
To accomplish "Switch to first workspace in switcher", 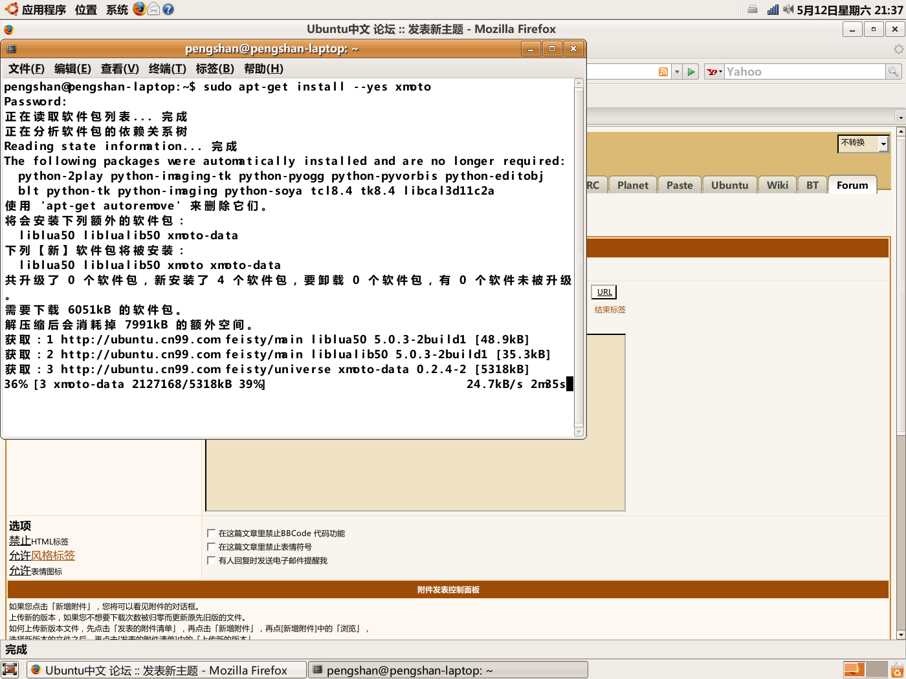I will (x=854, y=669).
